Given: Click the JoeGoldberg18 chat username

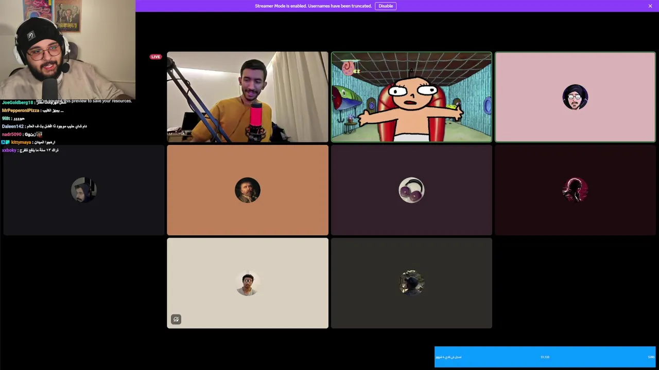Looking at the screenshot, I should click(x=17, y=103).
